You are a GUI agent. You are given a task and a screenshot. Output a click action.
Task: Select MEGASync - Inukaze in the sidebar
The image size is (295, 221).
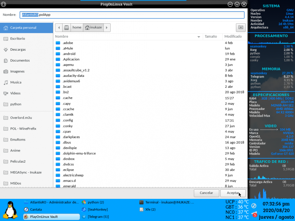[x=25, y=172]
